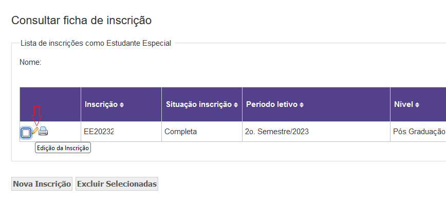Print the inscription using the printer icon
Viewport: 446px width, 201px height.
[43, 131]
